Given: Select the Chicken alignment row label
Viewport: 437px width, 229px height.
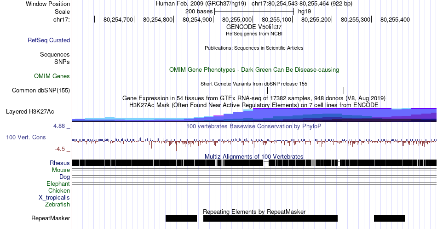Looking at the screenshot, I should coord(59,190).
